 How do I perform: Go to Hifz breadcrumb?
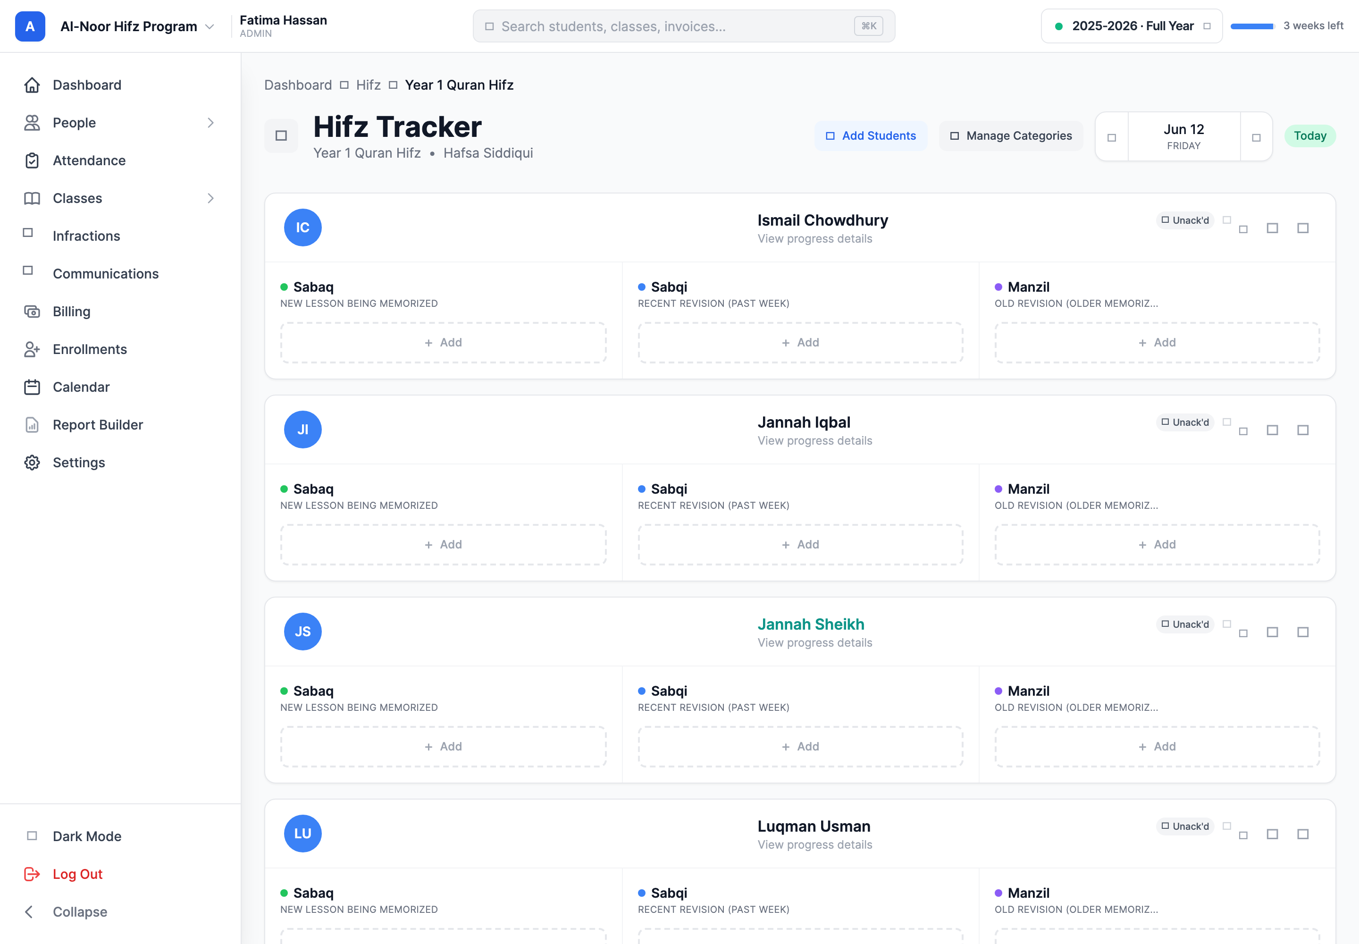point(369,85)
